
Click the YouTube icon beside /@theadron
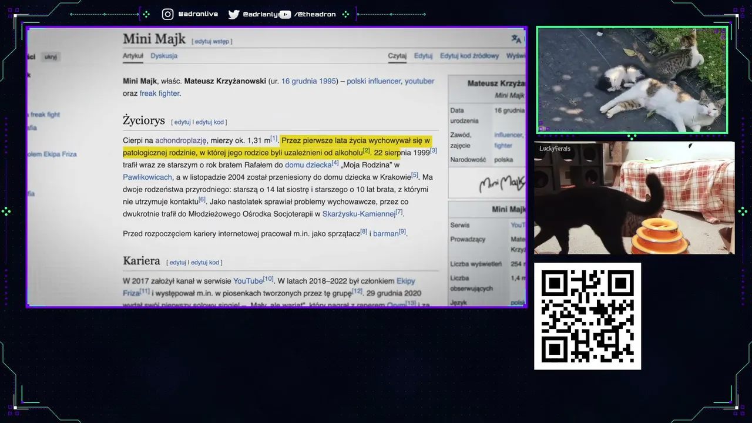pyautogui.click(x=285, y=14)
